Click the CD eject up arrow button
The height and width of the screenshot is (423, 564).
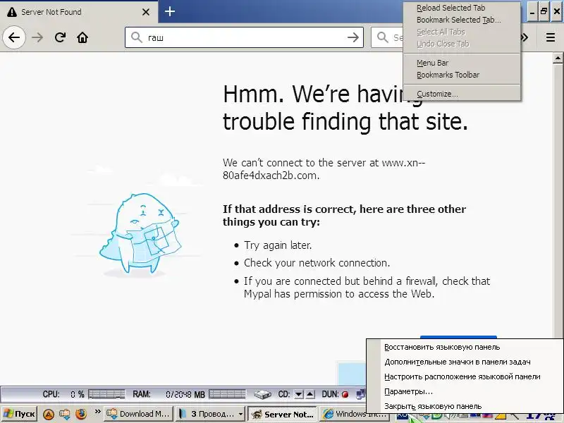[x=310, y=395]
